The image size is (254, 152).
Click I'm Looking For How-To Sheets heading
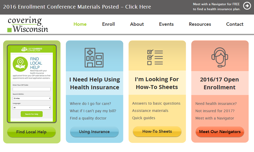157,83
